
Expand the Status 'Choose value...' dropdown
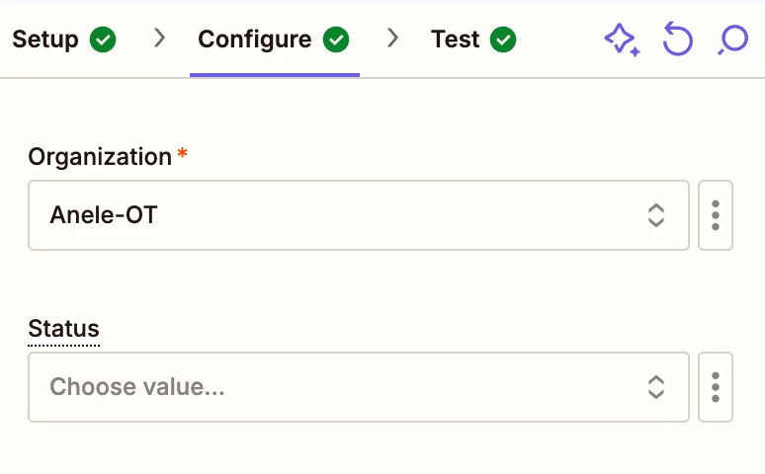coord(336,387)
